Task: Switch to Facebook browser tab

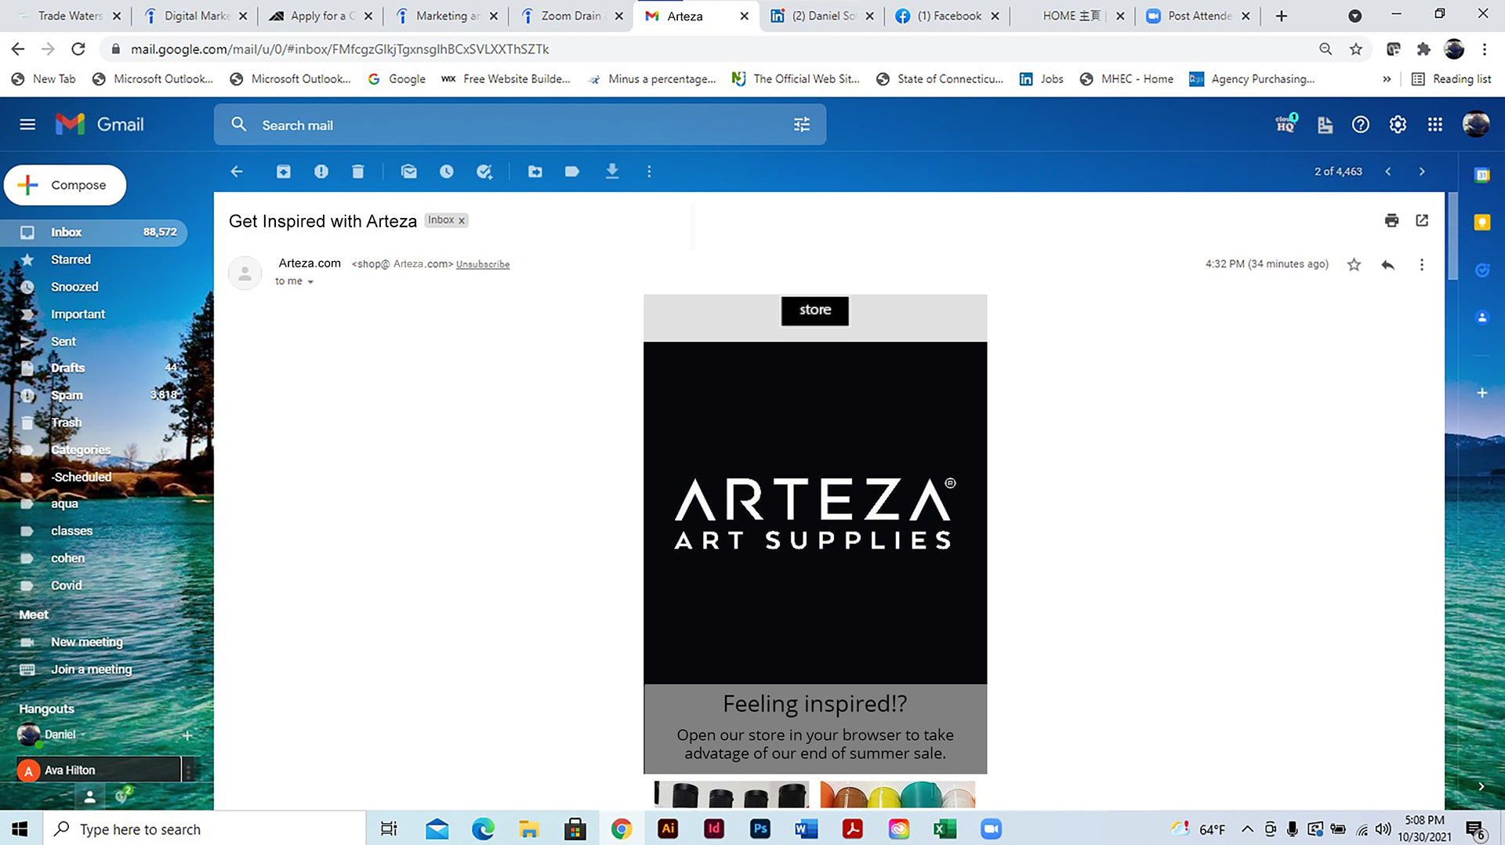Action: coord(949,16)
